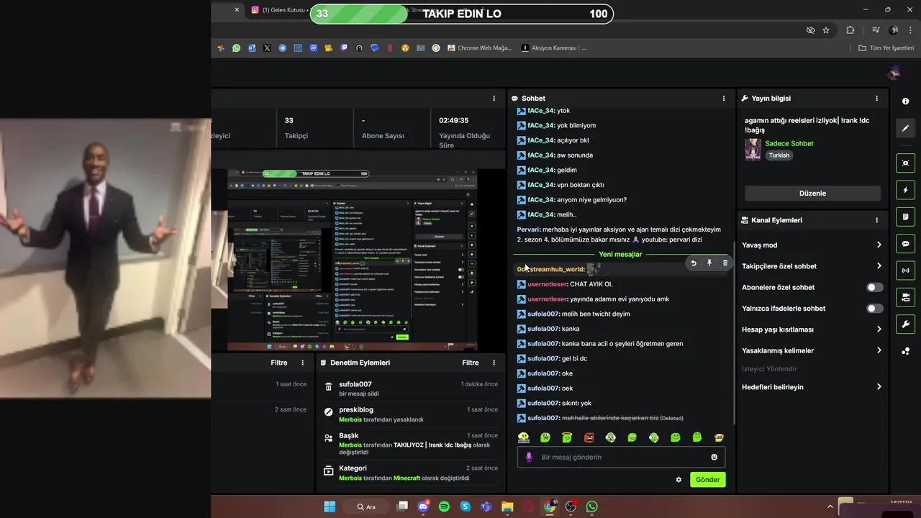Open Chrome extensions puzzle icon
Screen dimensions: 921x518
tap(850, 30)
